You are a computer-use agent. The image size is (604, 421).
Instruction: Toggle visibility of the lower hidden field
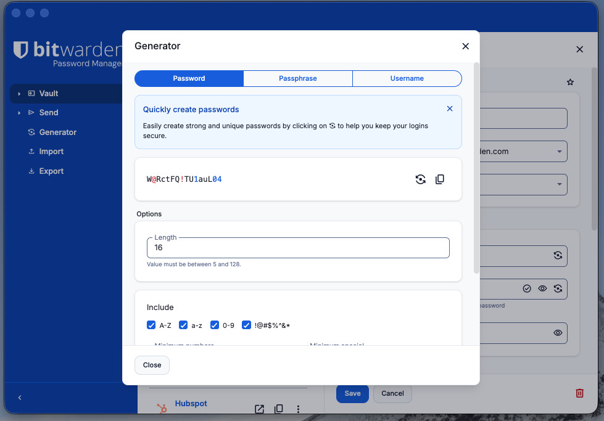[x=557, y=333]
